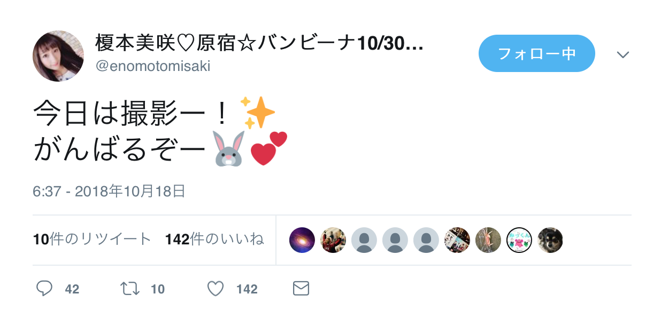This screenshot has width=661, height=318.
Task: Open 榎本美咲's profile picture
Action: click(58, 56)
